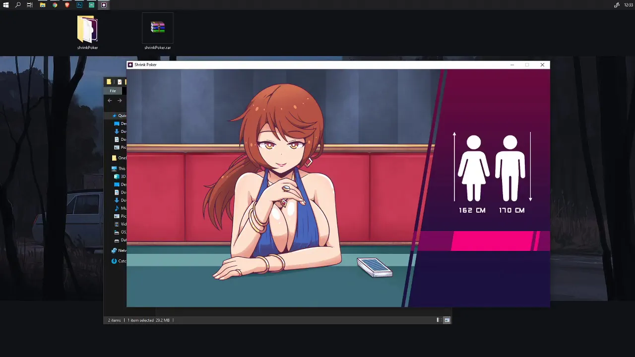635x357 pixels.
Task: Launch Brave browser from the taskbar
Action: [67, 5]
